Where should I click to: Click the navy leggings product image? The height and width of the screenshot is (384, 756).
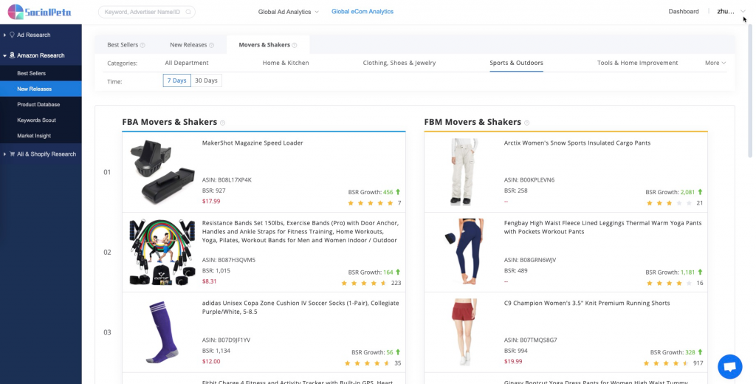click(x=464, y=252)
